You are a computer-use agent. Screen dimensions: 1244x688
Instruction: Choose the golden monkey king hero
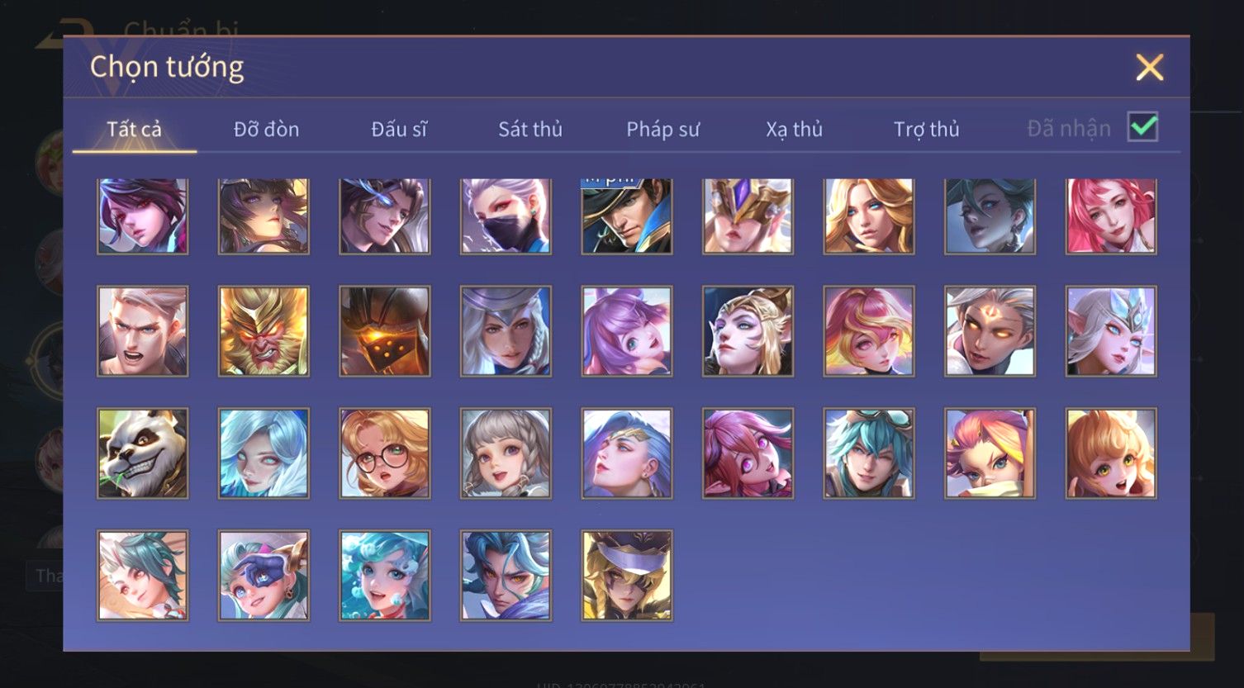click(x=264, y=331)
